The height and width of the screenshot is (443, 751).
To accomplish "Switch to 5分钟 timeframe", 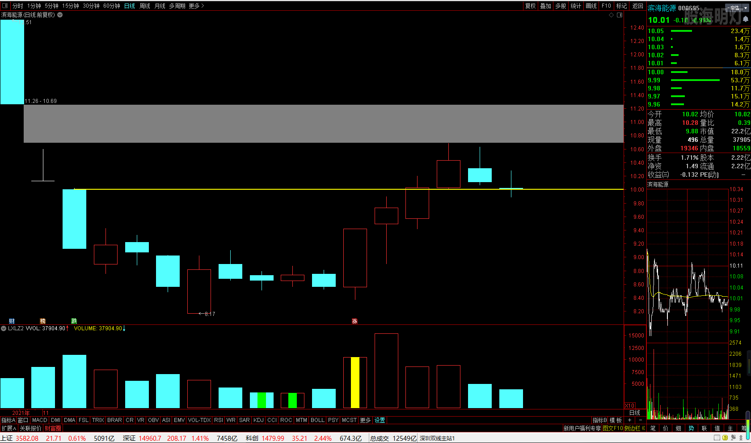I will (51, 6).
